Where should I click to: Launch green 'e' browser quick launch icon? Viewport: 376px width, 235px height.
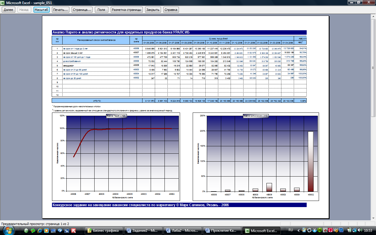[x=26, y=231]
